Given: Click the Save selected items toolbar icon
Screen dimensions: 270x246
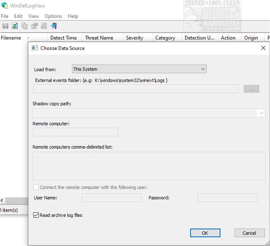Looking at the screenshot, I should [x=5, y=26].
